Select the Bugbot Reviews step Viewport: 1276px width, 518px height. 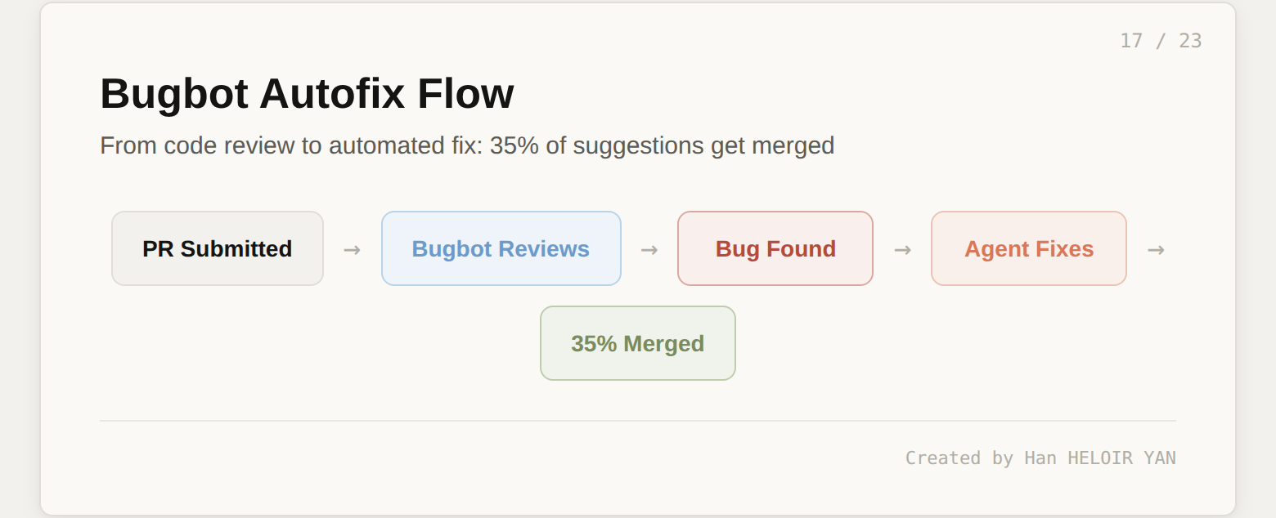pos(501,248)
